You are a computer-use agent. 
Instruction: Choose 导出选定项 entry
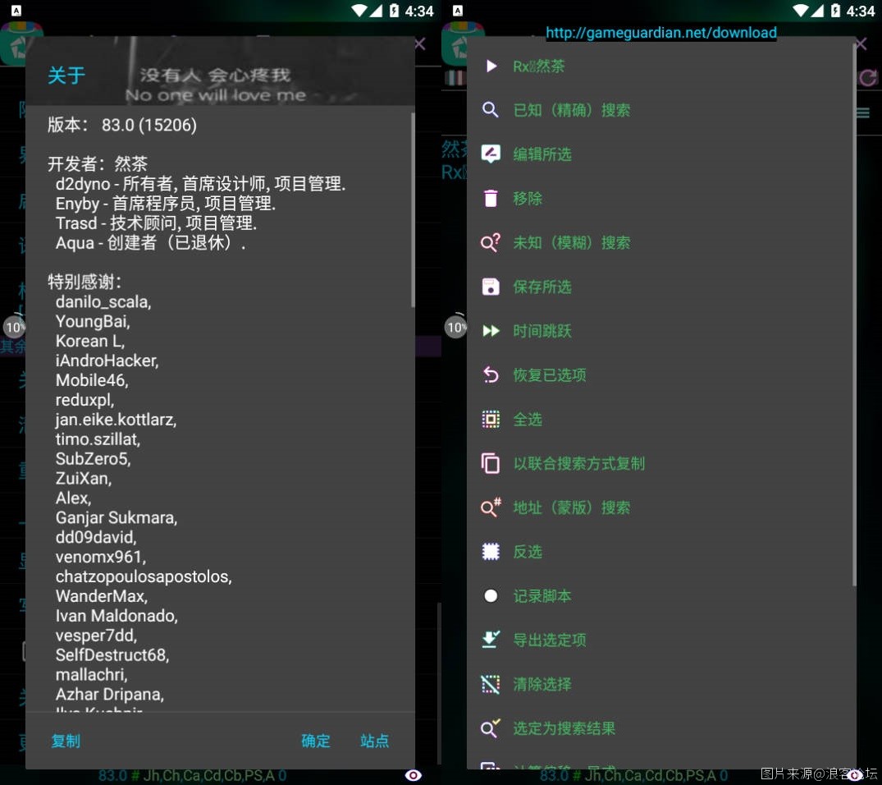[x=550, y=640]
